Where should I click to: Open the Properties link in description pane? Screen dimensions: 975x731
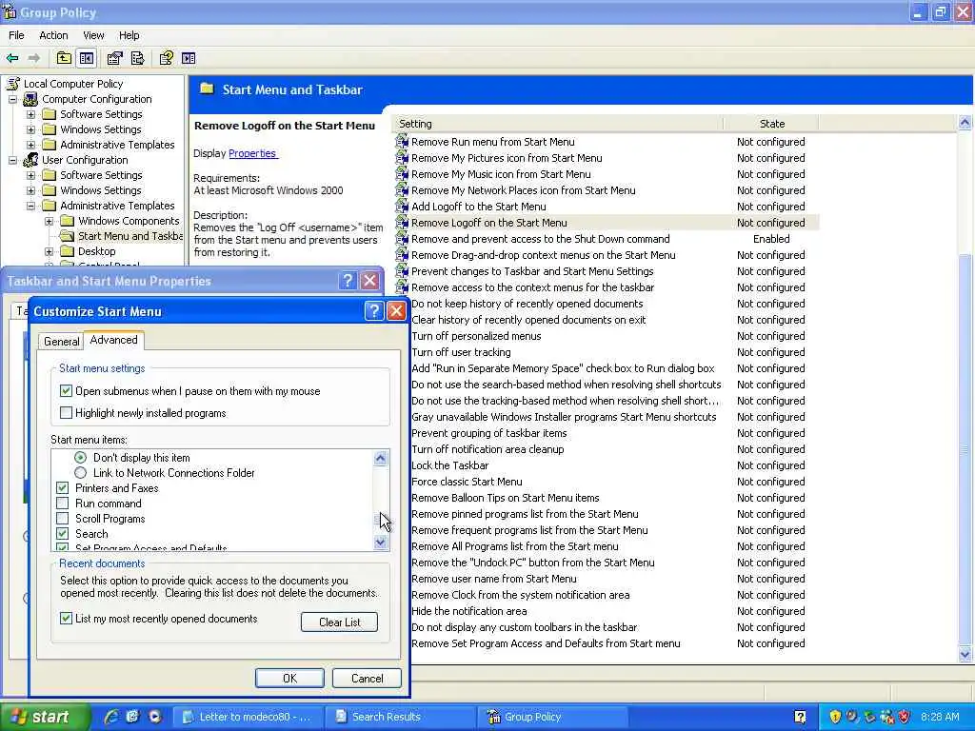click(x=251, y=153)
